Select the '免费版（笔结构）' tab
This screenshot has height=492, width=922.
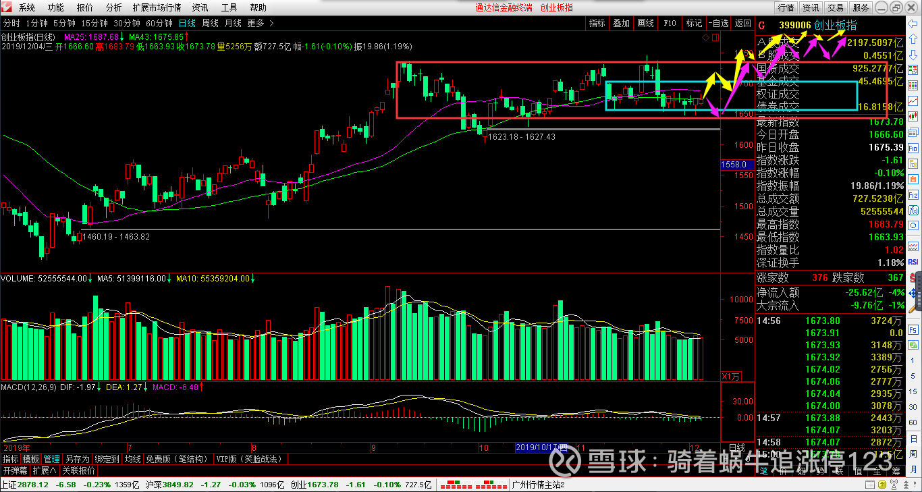click(177, 459)
